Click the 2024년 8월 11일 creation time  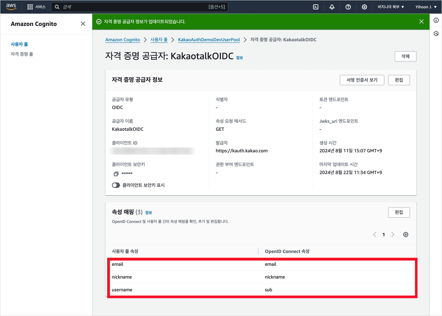coord(350,151)
